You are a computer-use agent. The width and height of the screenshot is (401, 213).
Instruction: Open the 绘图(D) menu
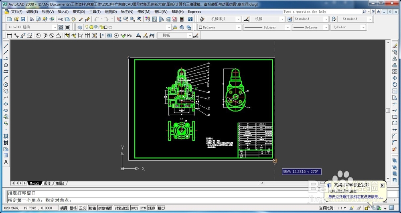coord(111,12)
